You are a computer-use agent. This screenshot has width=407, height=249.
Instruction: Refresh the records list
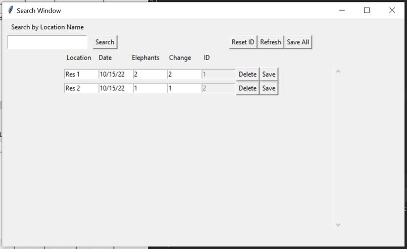271,42
